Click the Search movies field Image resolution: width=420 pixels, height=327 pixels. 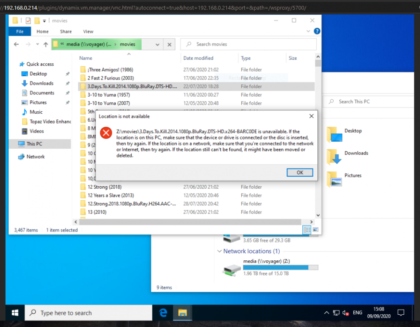pyautogui.click(x=248, y=44)
